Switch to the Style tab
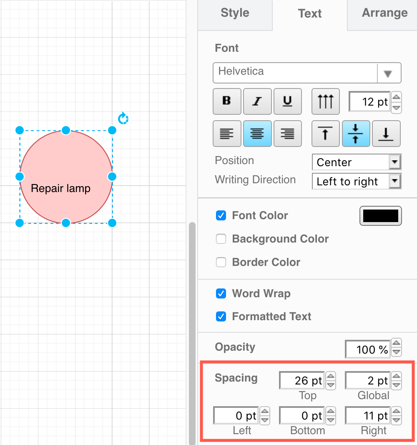The height and width of the screenshot is (445, 417). click(x=235, y=13)
